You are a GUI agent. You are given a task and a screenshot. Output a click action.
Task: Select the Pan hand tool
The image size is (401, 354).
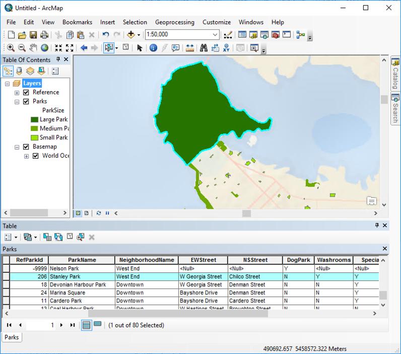click(x=33, y=48)
